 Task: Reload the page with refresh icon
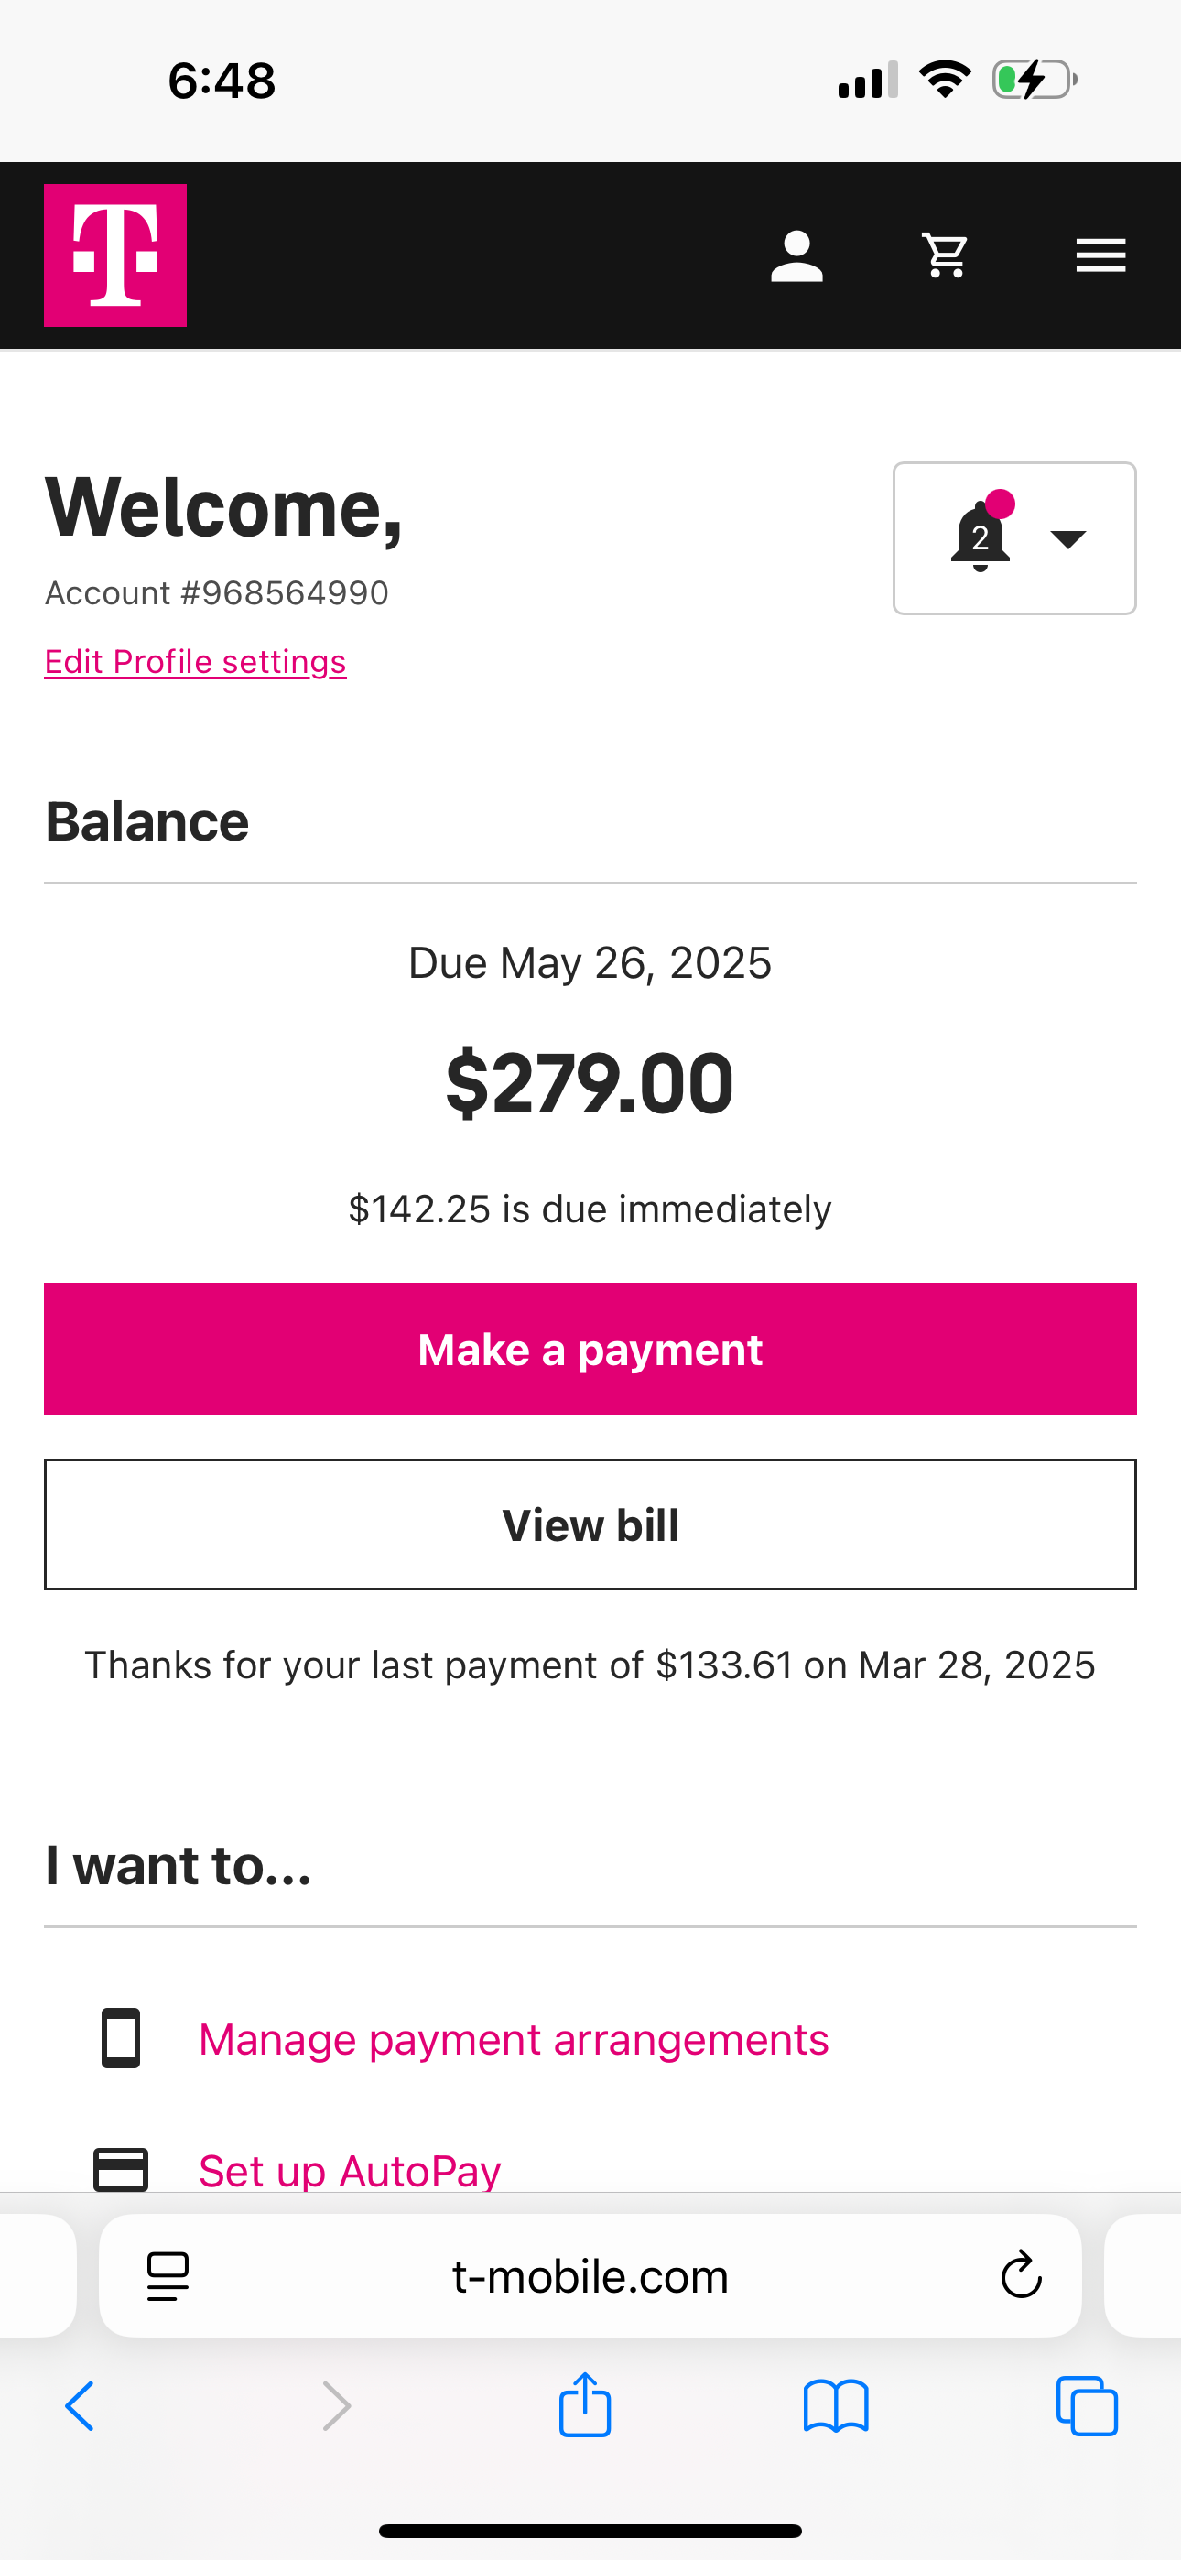[x=1021, y=2276]
